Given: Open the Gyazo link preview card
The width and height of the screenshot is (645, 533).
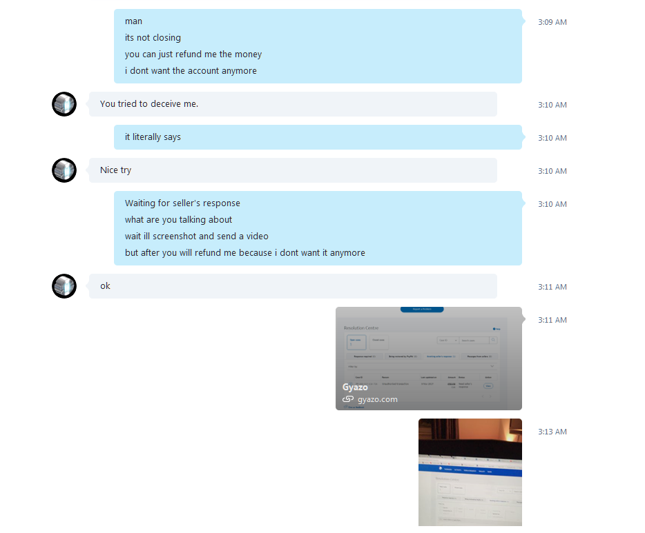Looking at the screenshot, I should (x=429, y=359).
